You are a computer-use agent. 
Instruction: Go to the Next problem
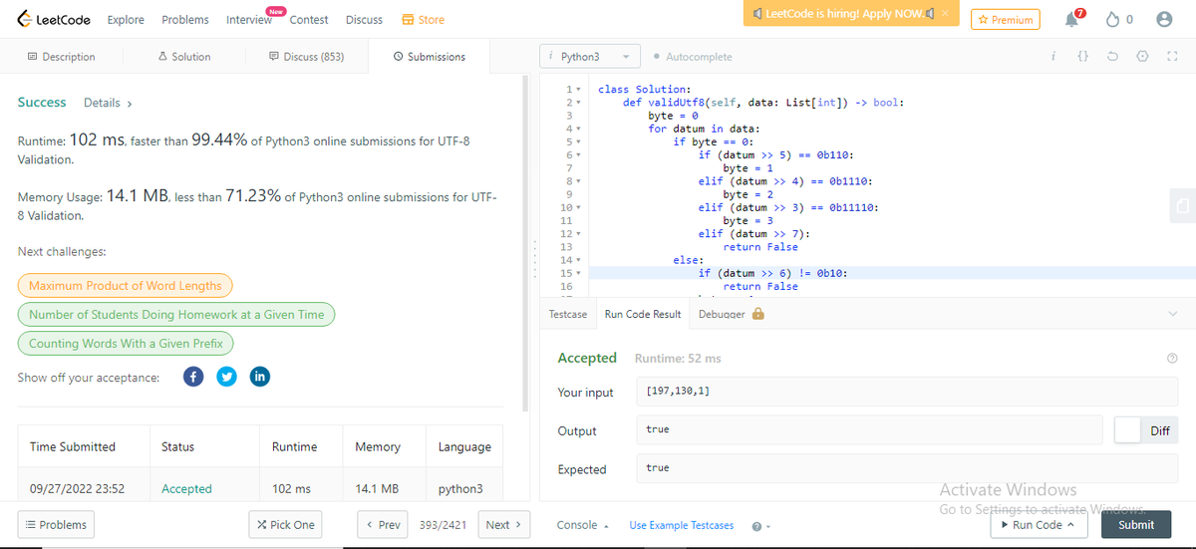pyautogui.click(x=505, y=525)
